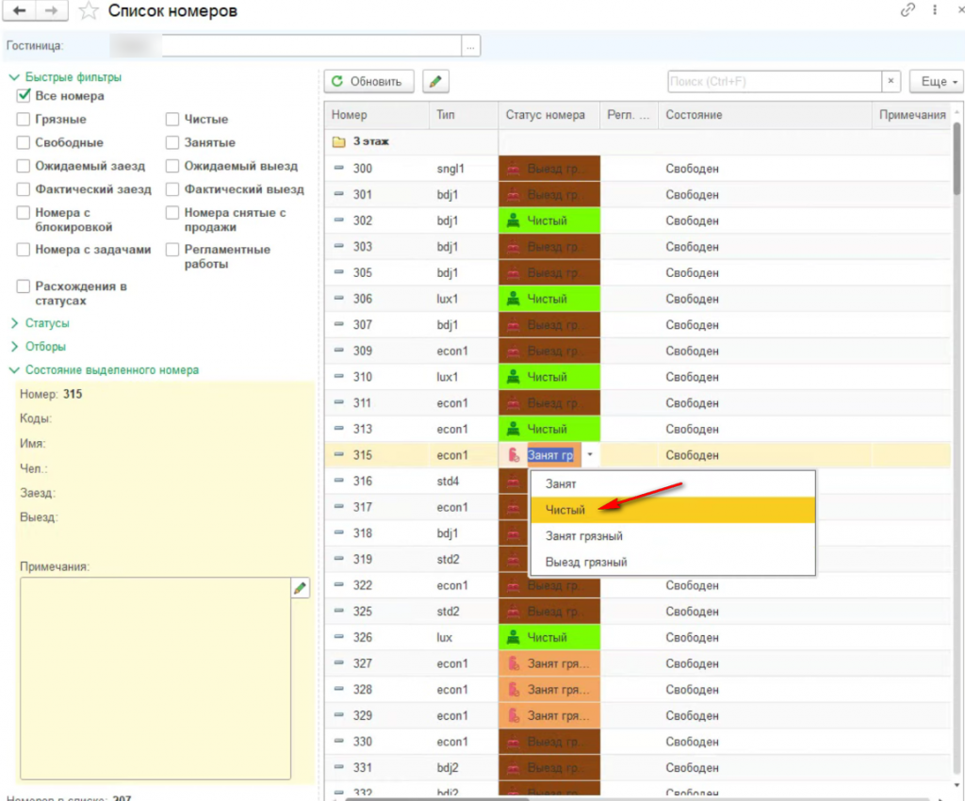This screenshot has width=965, height=801.
Task: Click the green Чистый status cell for room 306
Action: pyautogui.click(x=549, y=299)
